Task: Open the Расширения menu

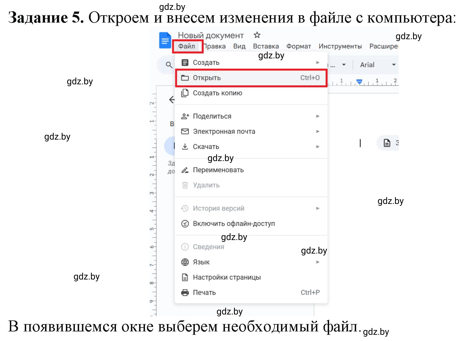Action: tap(384, 46)
